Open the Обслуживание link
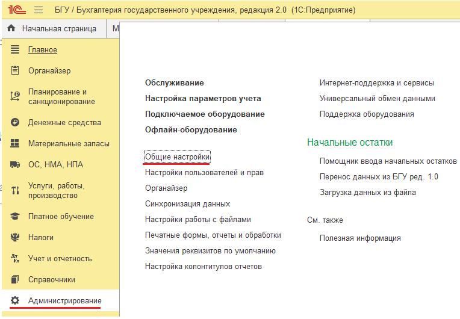The width and height of the screenshot is (460, 319). tap(174, 83)
